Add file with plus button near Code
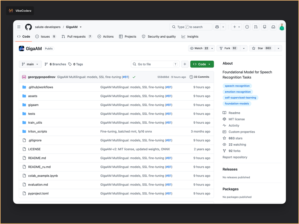Image resolution: width=299 pixels, height=224 pixels. pyautogui.click(x=185, y=64)
